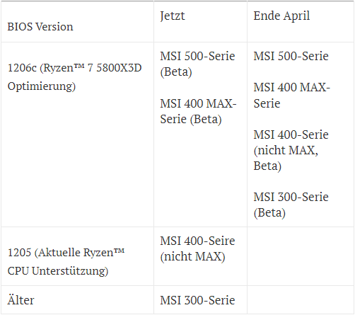Click the word Optimierung) in the first column
Image resolution: width=355 pixels, height=315 pixels.
click(42, 86)
